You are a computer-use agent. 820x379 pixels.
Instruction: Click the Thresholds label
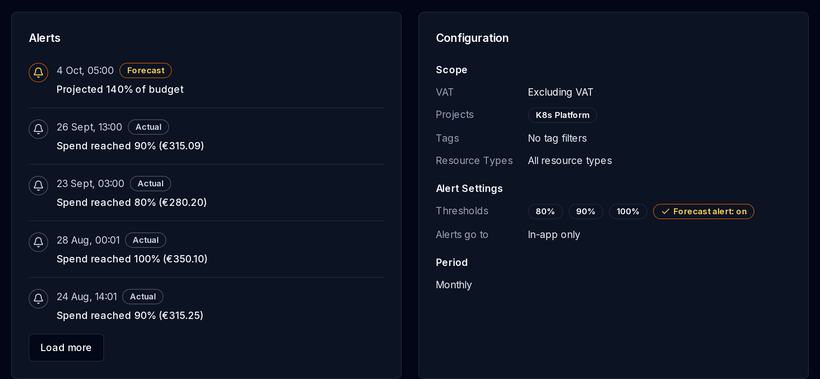click(x=462, y=211)
